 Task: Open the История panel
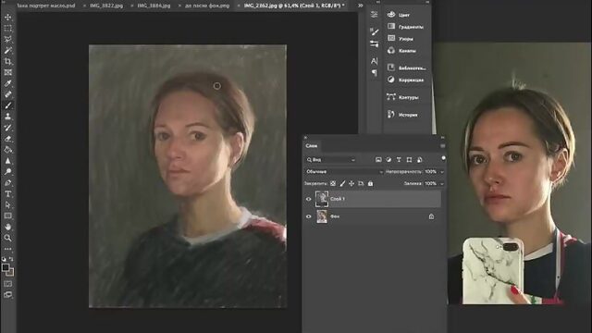[408, 115]
